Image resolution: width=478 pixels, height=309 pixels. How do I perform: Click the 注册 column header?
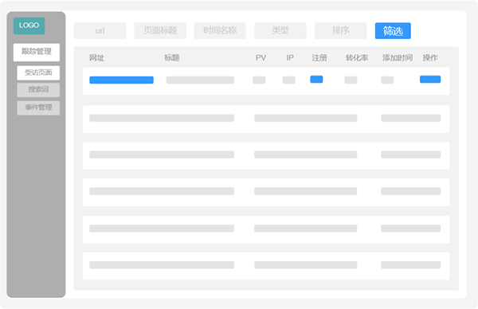coord(319,57)
